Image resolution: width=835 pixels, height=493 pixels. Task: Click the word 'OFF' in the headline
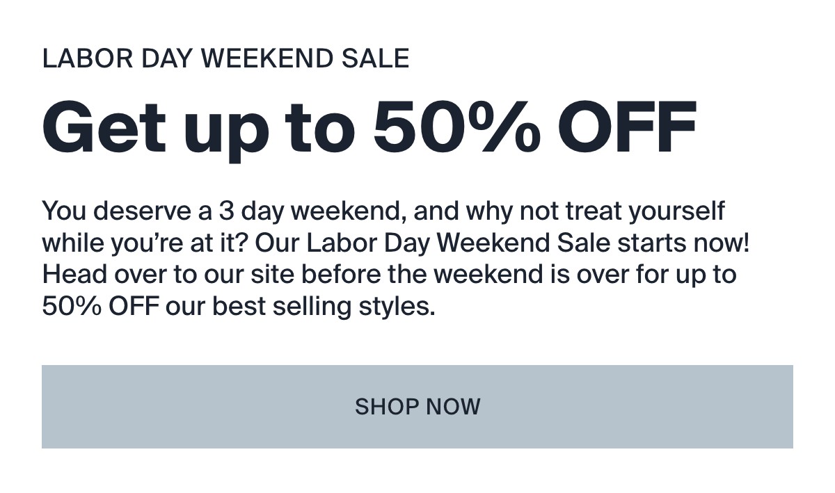pos(627,128)
